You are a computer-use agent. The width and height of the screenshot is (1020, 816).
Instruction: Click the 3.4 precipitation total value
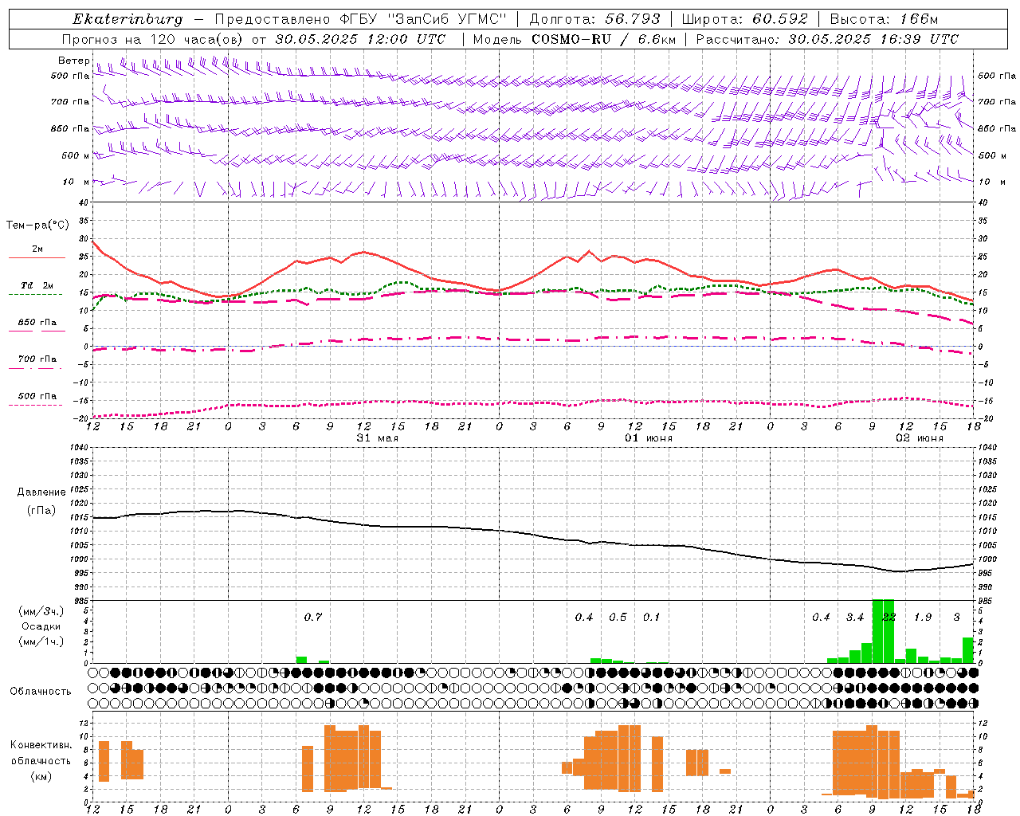[x=855, y=617]
